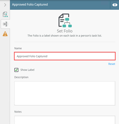119x124 pixels.
Task: Click the large Set Folio flowchart icon
Action: (x=65, y=20)
